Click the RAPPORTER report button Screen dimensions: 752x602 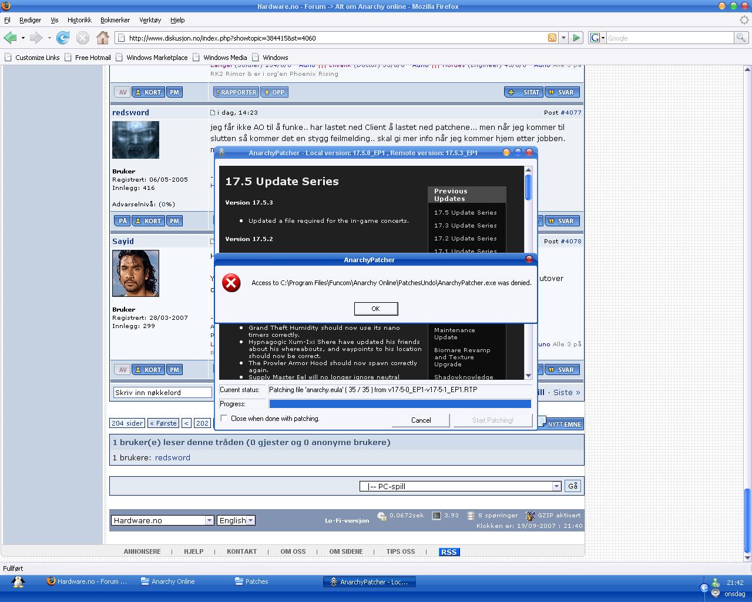click(x=236, y=92)
